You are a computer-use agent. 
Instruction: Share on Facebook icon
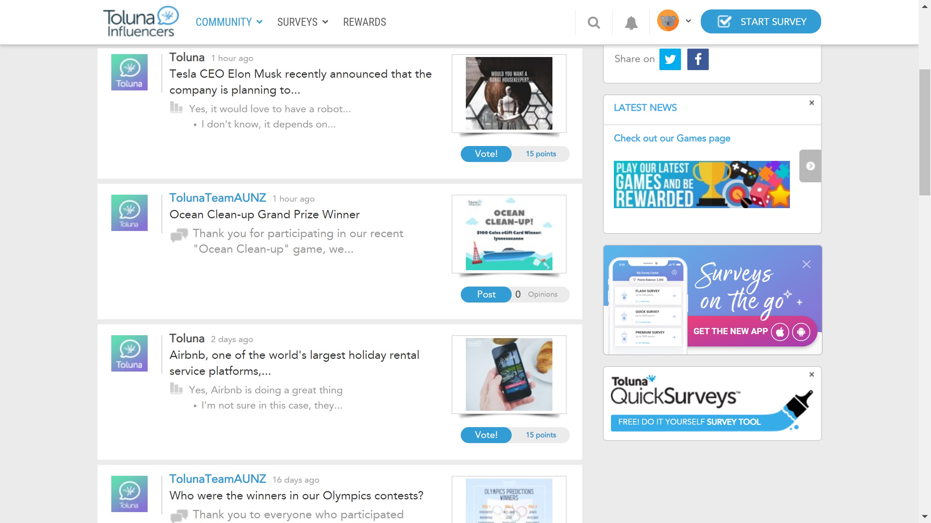[698, 59]
